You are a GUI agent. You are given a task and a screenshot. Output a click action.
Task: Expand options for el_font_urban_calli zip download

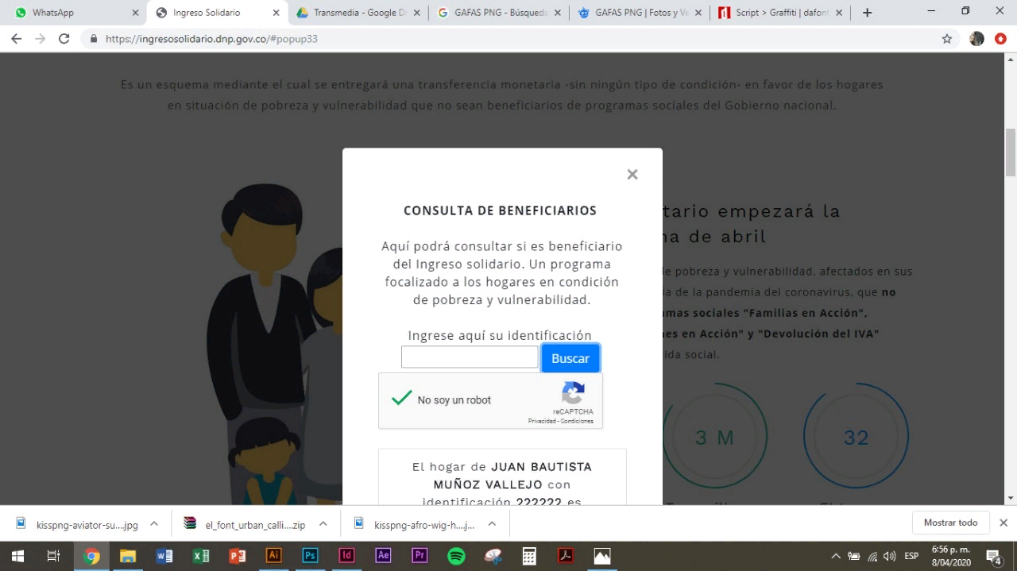click(x=323, y=524)
